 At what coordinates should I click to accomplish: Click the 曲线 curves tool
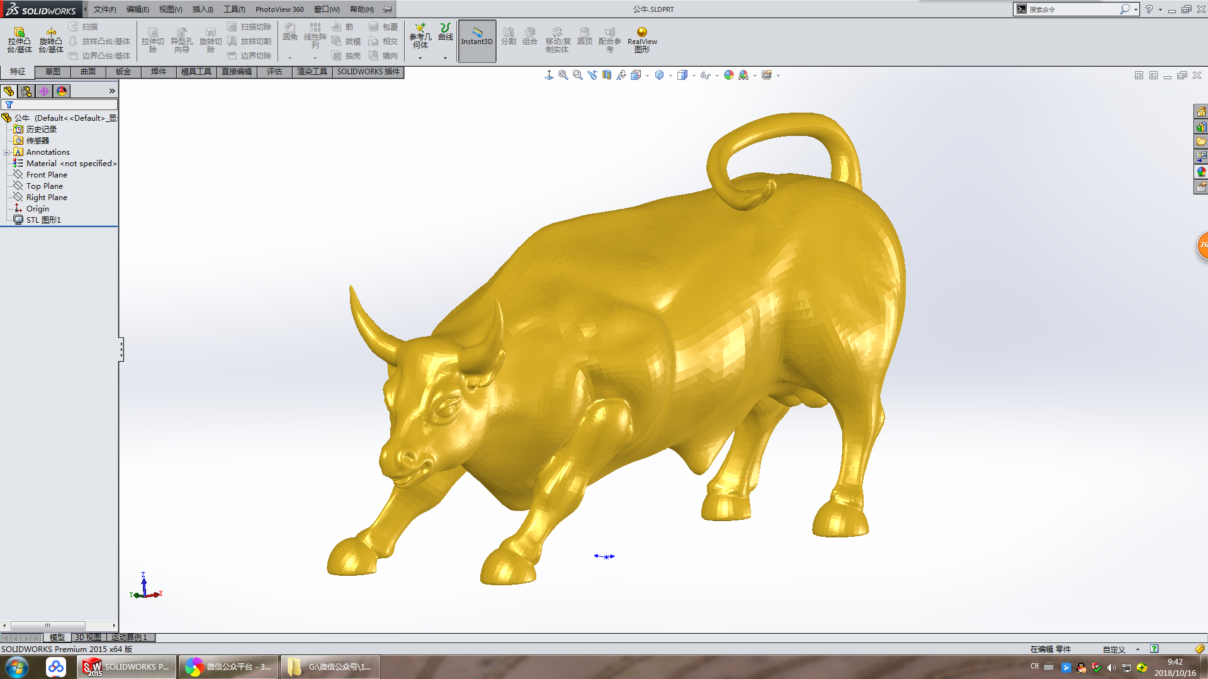tap(446, 32)
